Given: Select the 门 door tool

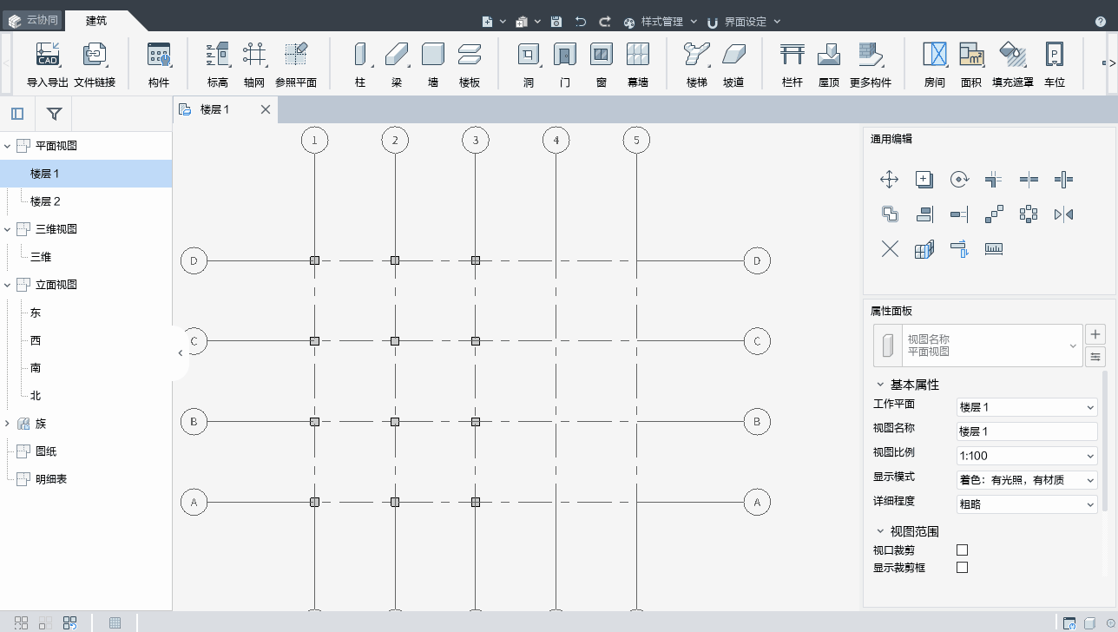Looking at the screenshot, I should 565,63.
